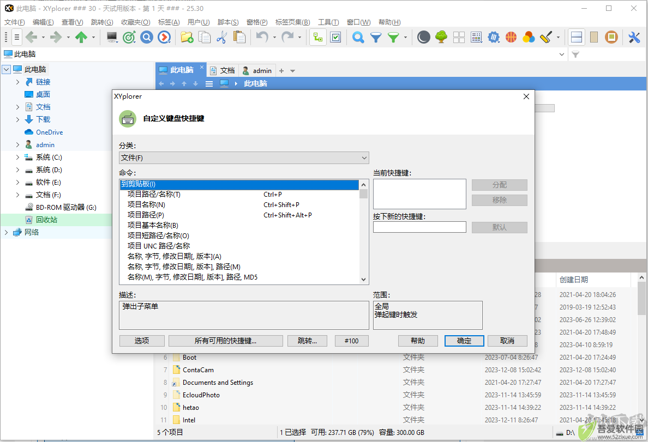Click the 创建日期 column header
Screen dimensions: 648x442
592,280
